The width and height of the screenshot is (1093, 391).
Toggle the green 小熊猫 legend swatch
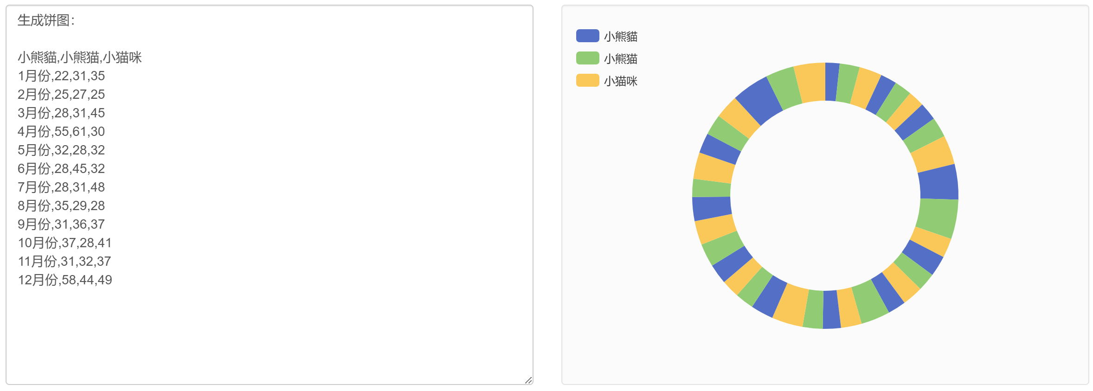(x=587, y=58)
